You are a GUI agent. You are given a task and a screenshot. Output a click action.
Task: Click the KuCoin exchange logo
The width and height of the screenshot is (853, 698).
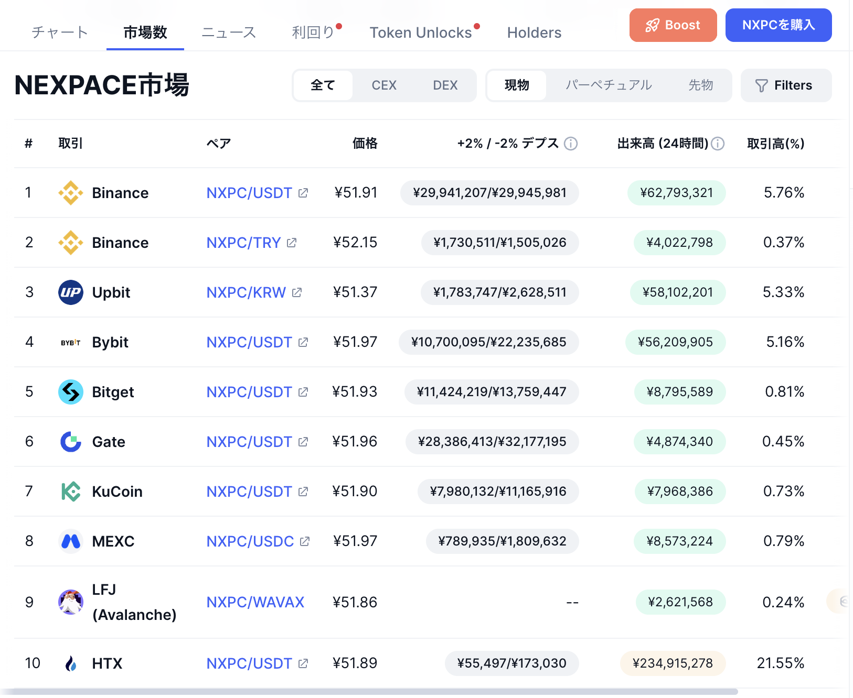(70, 492)
